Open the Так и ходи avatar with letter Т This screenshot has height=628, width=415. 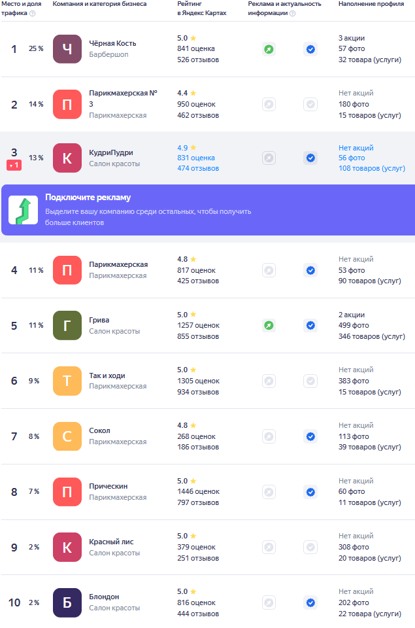67,381
